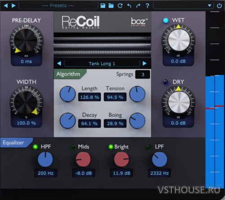
Task: Open preset folder icon
Action: [111, 6]
